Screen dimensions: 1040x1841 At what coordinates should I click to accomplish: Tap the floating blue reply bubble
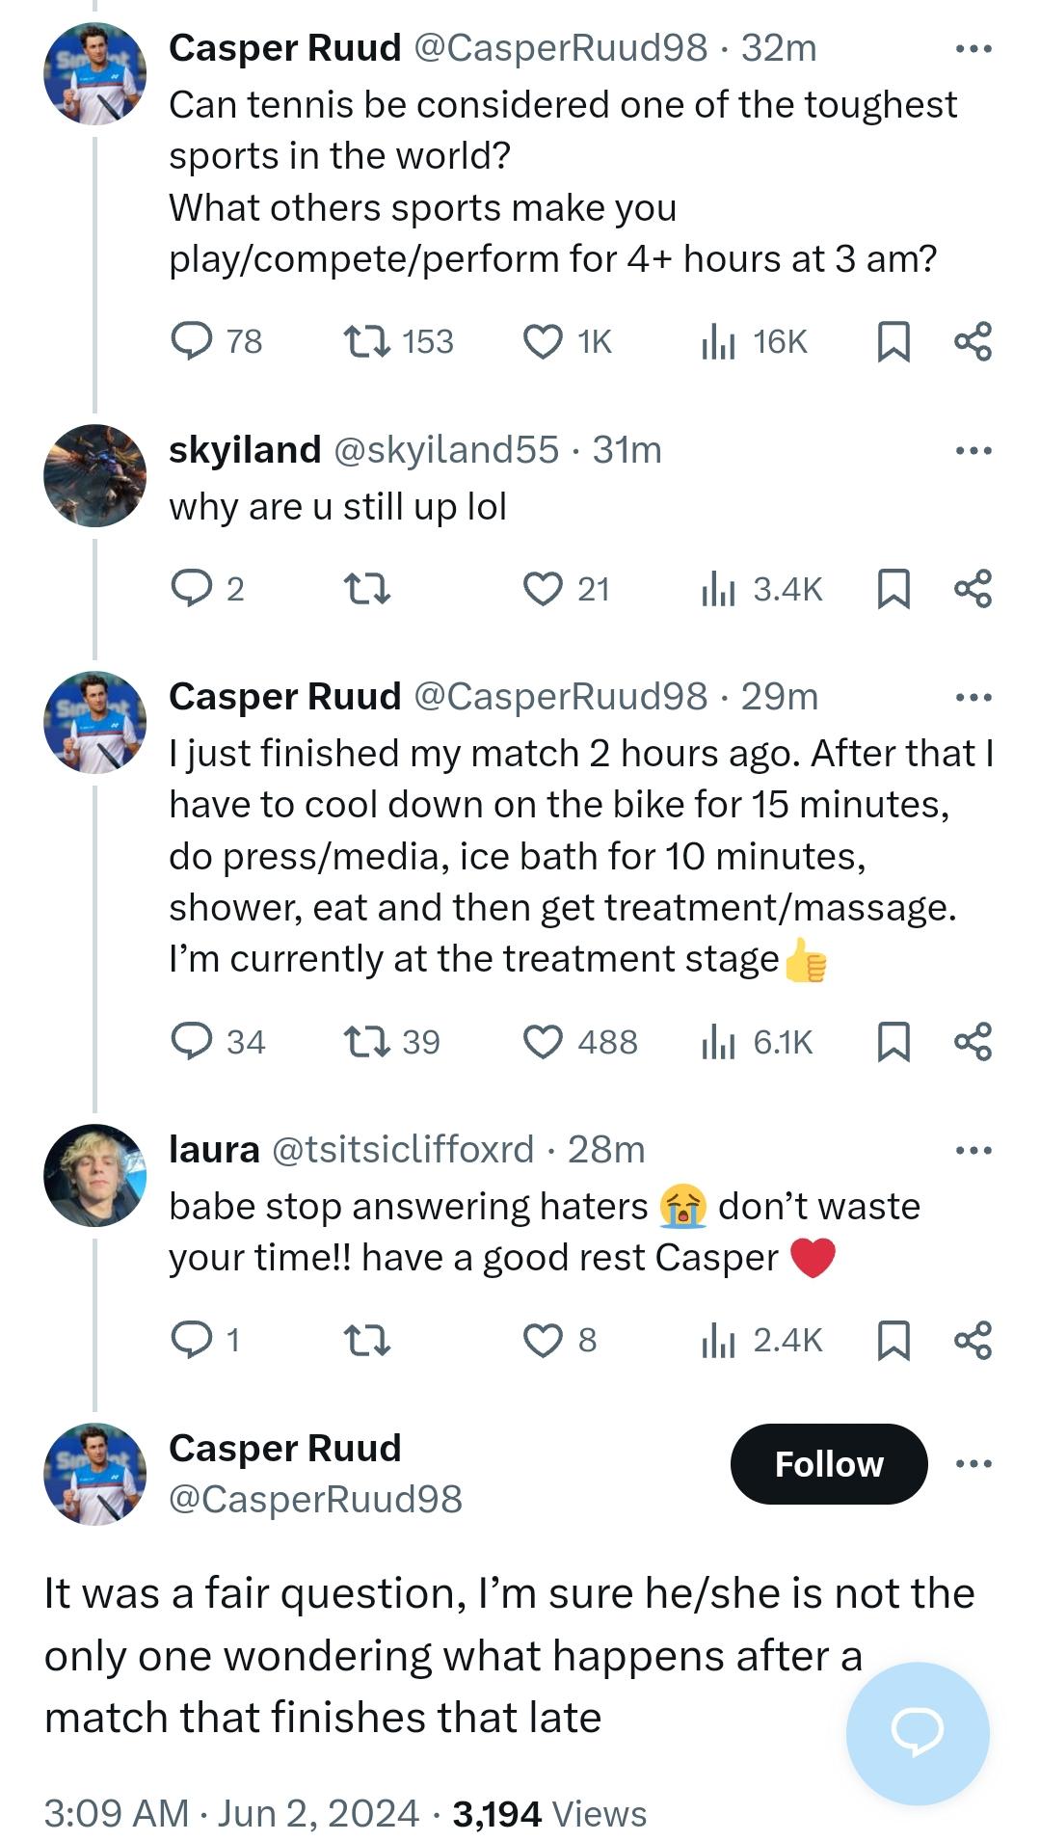(x=917, y=1732)
